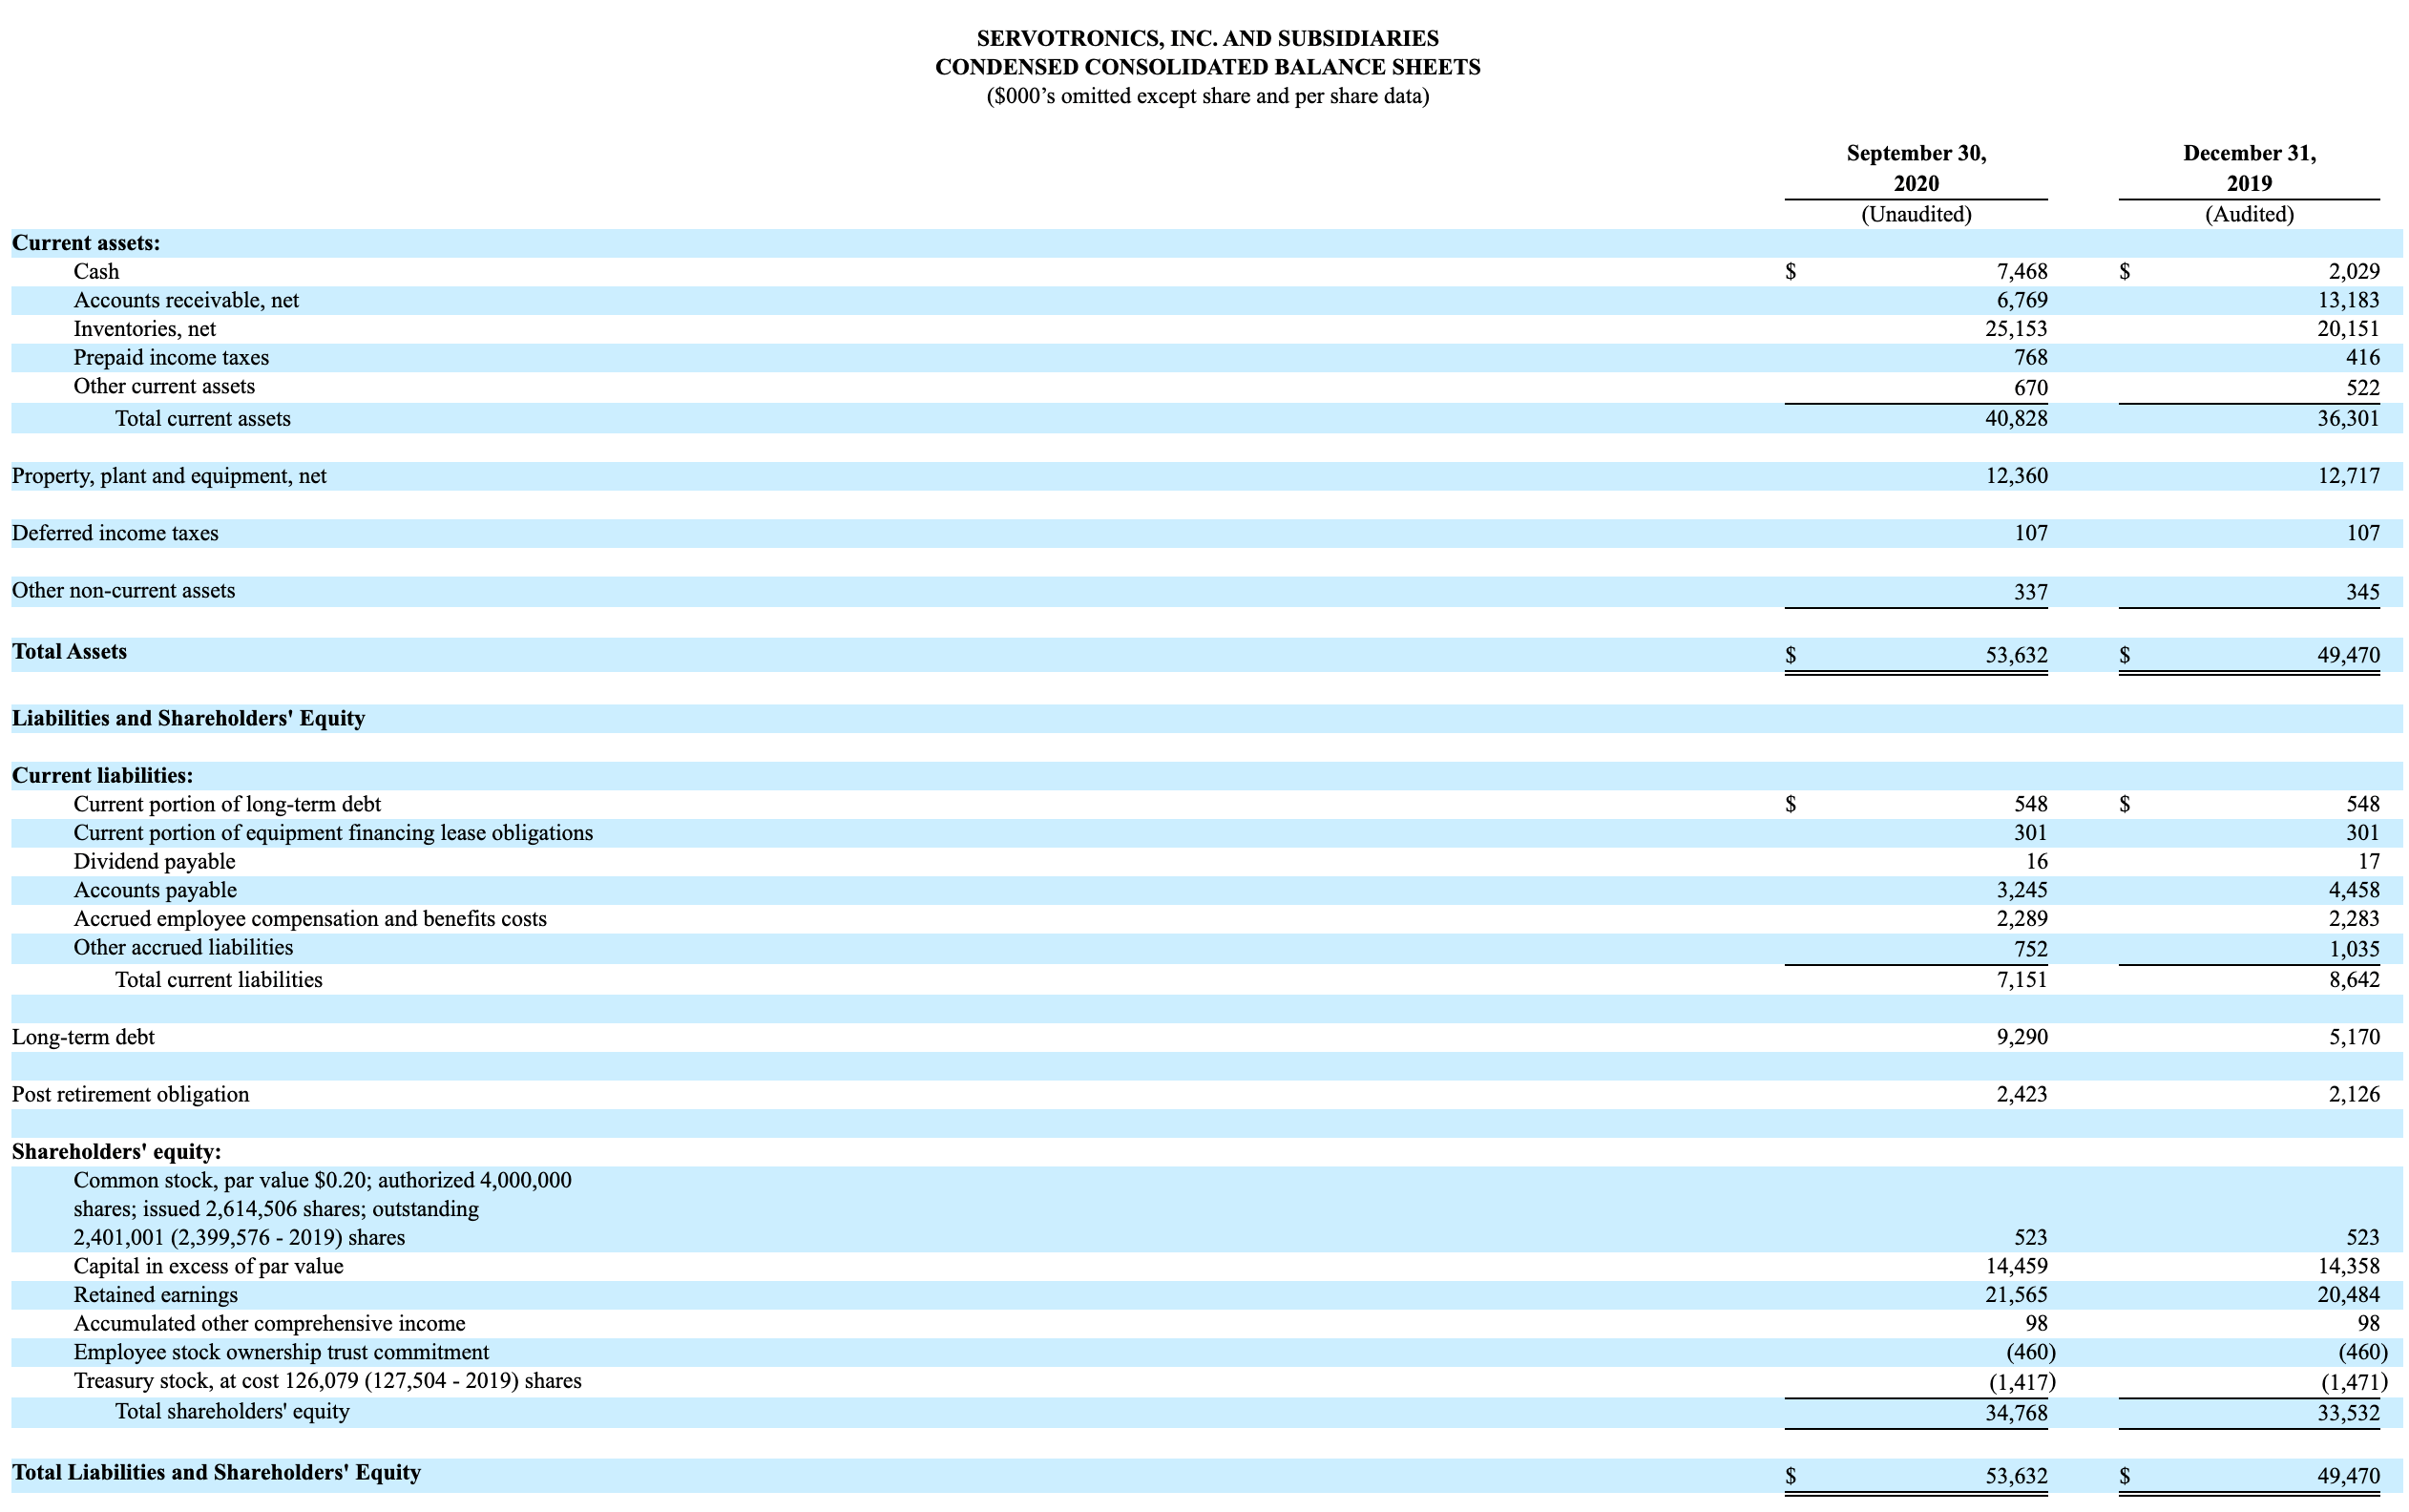Click 'Employee stock ownership trust commitment' label
This screenshot has width=2409, height=1512.
click(281, 1353)
